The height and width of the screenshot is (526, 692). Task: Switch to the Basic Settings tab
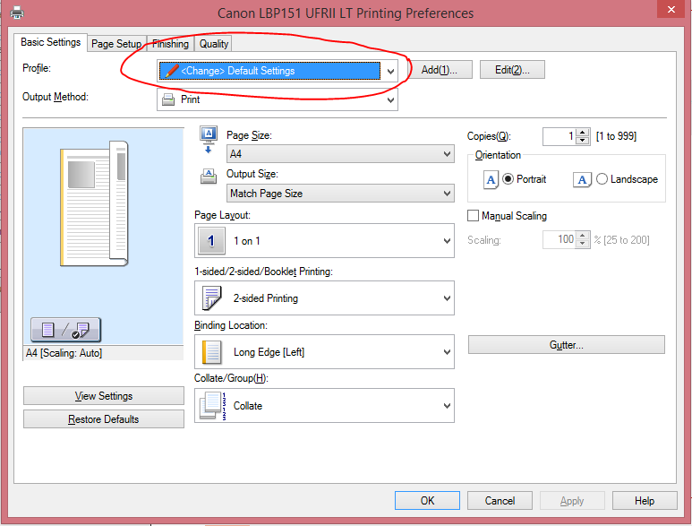pyautogui.click(x=50, y=42)
